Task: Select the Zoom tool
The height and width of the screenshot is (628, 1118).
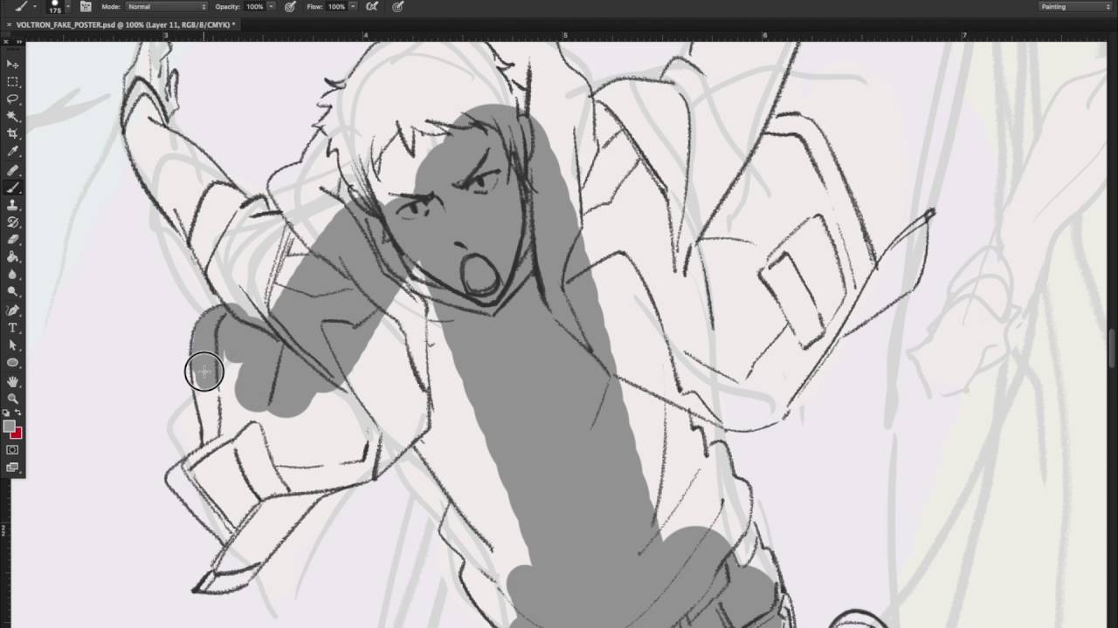Action: (13, 398)
